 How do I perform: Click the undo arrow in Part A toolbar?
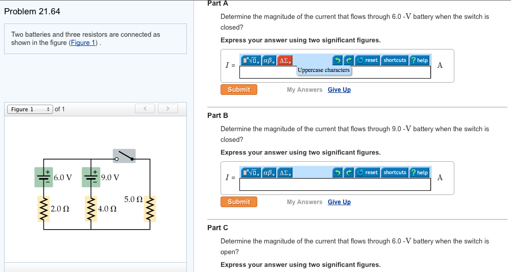[337, 60]
